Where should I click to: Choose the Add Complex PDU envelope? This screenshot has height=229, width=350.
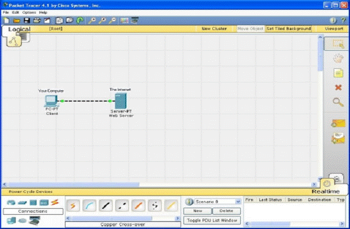pyautogui.click(x=337, y=139)
